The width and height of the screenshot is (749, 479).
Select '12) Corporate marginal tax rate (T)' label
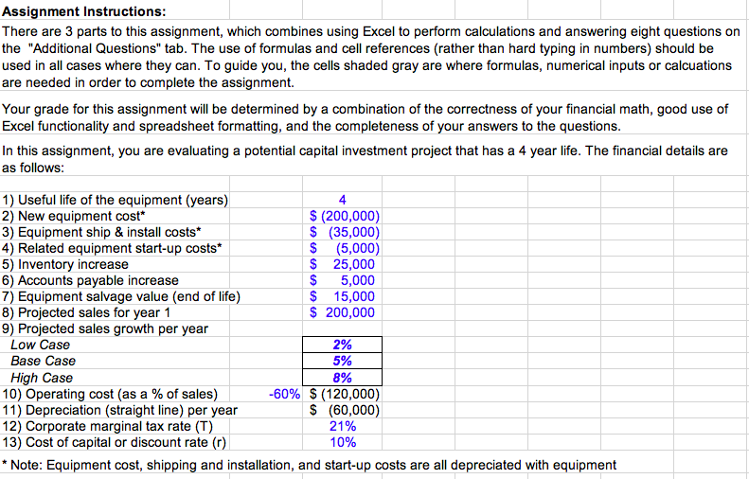point(108,426)
